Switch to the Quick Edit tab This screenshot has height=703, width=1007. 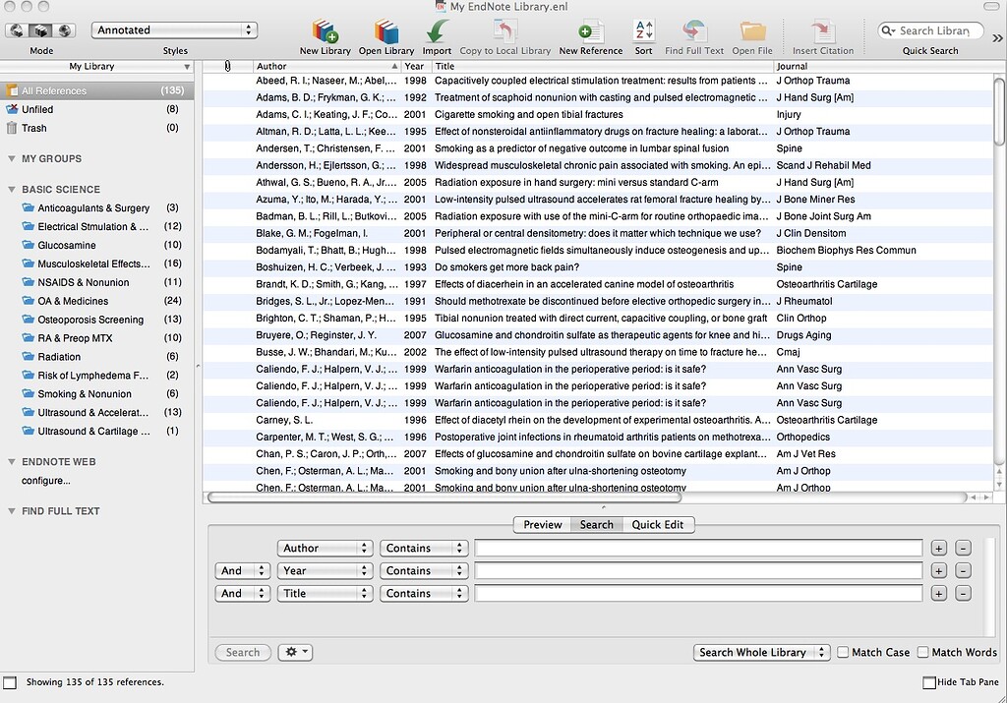pyautogui.click(x=658, y=524)
